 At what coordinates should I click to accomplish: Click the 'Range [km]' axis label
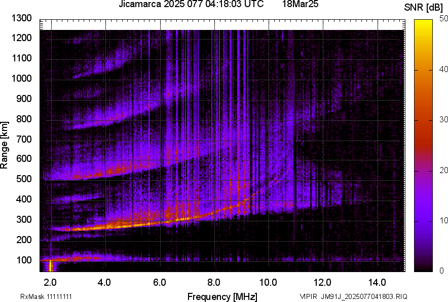tap(4, 145)
